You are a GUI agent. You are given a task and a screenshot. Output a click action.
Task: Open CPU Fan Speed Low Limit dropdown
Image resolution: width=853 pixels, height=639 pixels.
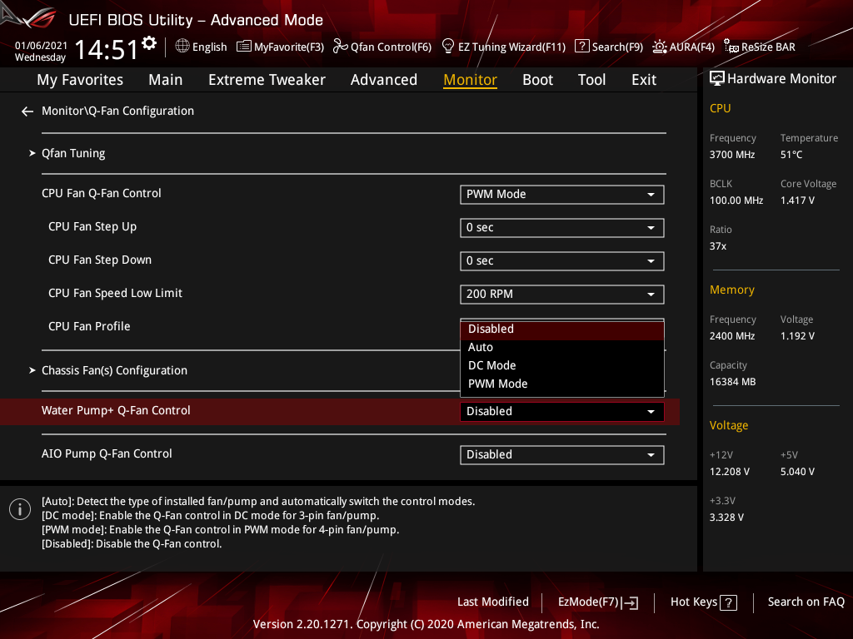(x=562, y=294)
